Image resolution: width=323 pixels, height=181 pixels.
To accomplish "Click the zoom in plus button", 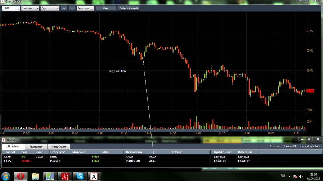I will [x=64, y=8].
